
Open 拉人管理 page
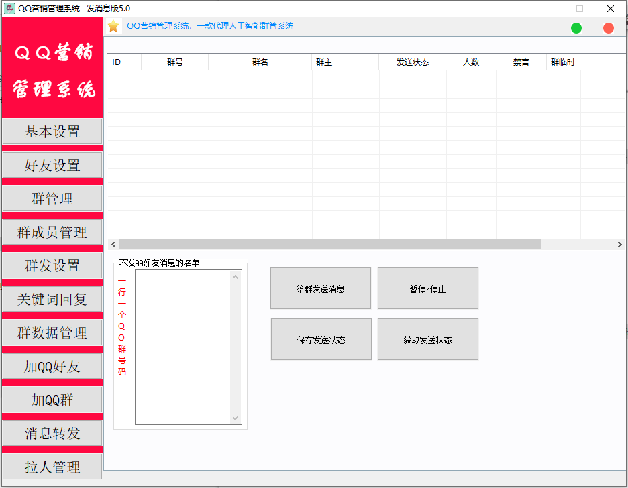point(52,466)
